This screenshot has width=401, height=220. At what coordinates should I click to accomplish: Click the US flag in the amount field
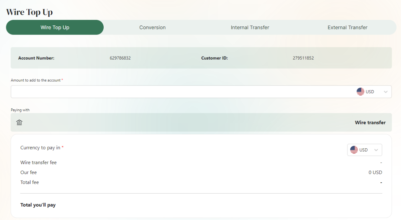coord(360,92)
